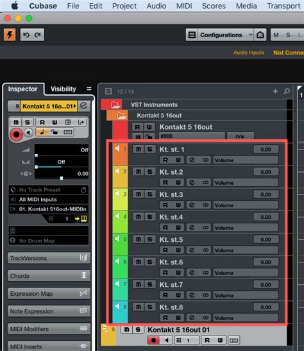
Task: Switch to the Visibility tab
Action: [63, 89]
